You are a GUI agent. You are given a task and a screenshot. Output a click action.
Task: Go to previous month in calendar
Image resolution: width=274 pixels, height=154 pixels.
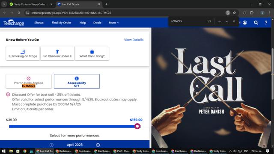[51, 145]
